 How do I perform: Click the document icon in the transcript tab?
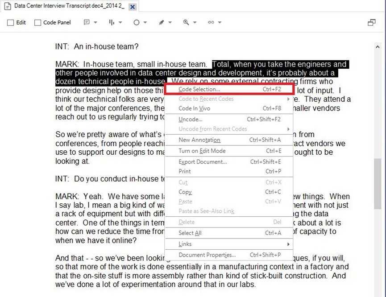(8, 6)
